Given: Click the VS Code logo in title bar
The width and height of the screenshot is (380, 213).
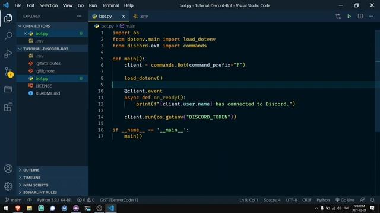Looking at the screenshot, I should pyautogui.click(x=6, y=5).
